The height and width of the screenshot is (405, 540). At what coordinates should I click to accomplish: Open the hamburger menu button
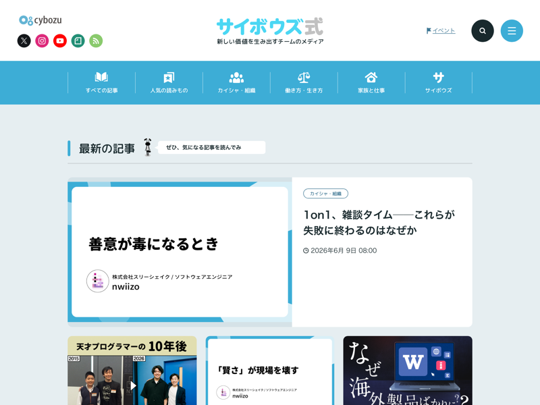[x=512, y=30]
